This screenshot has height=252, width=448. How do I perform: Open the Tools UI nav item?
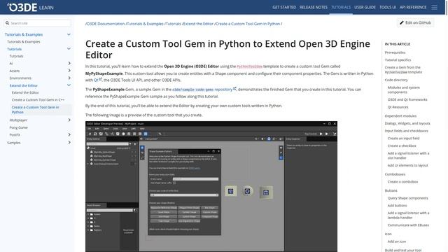[x=387, y=7]
